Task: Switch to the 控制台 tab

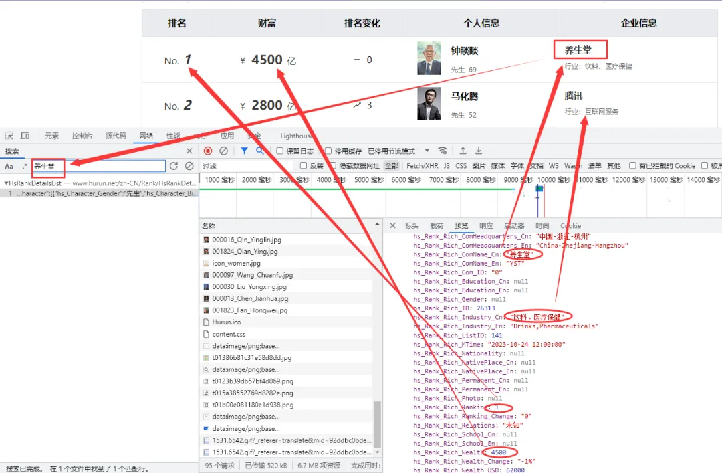Action: click(82, 136)
